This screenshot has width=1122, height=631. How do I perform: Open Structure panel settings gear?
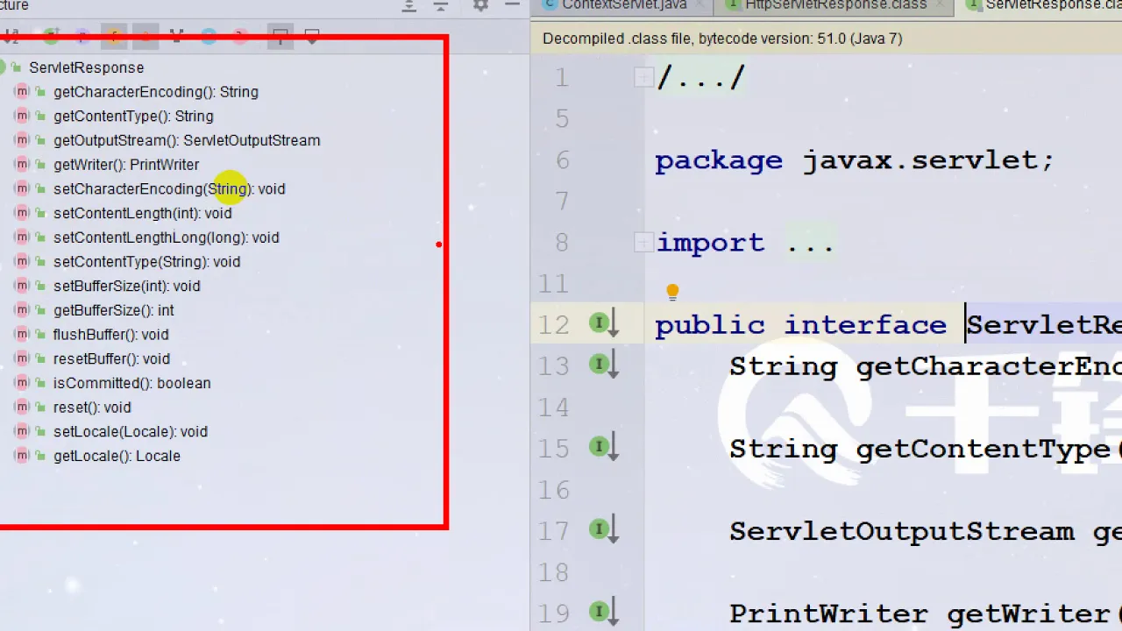coord(480,5)
